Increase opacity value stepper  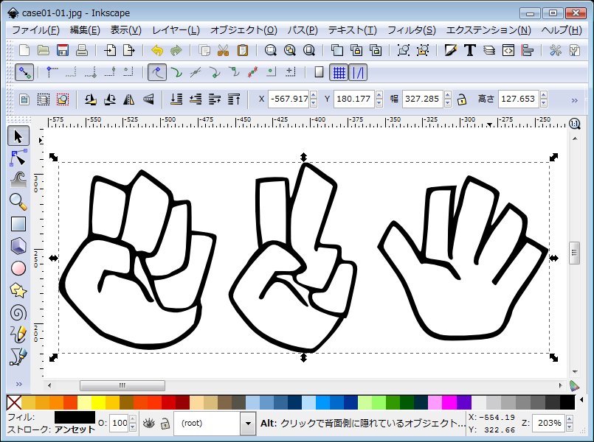pyautogui.click(x=133, y=419)
